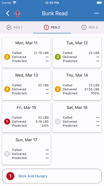Click the red rocket app logo
This screenshot has width=104, height=186.
click(18, 13)
